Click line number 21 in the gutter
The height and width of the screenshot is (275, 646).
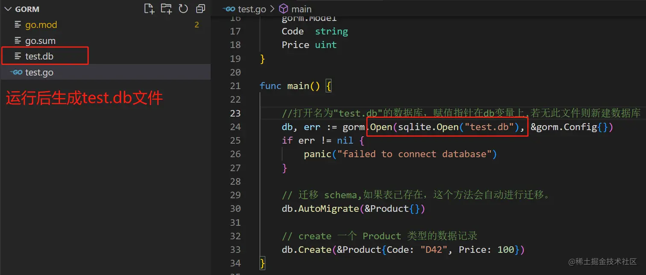235,86
